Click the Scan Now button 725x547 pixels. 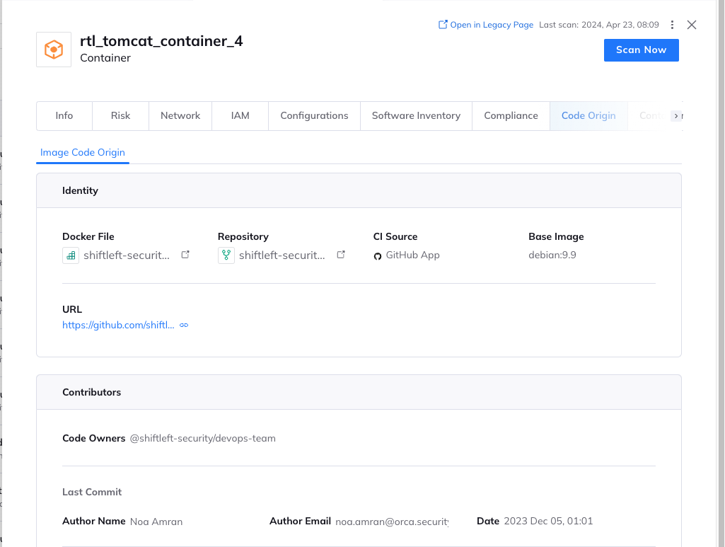click(x=642, y=50)
